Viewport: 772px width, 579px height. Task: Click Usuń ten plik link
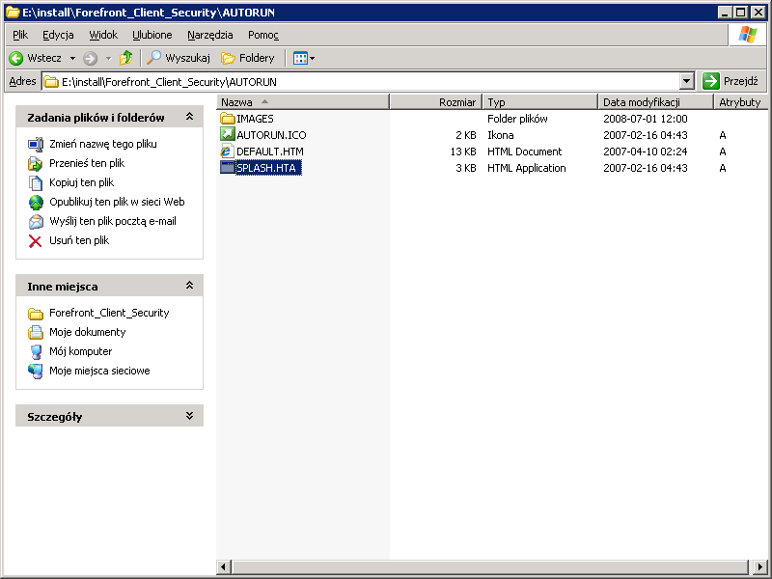click(79, 240)
